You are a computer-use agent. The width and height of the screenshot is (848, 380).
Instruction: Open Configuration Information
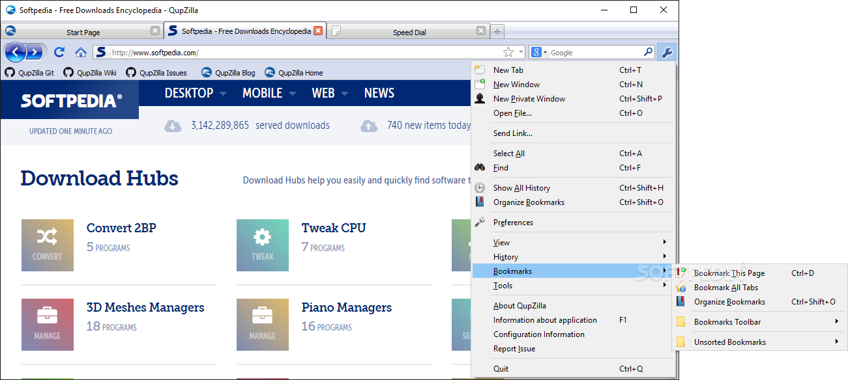coord(574,334)
